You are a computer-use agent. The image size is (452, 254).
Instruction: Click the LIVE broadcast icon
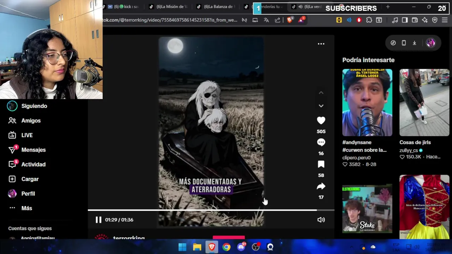point(12,135)
